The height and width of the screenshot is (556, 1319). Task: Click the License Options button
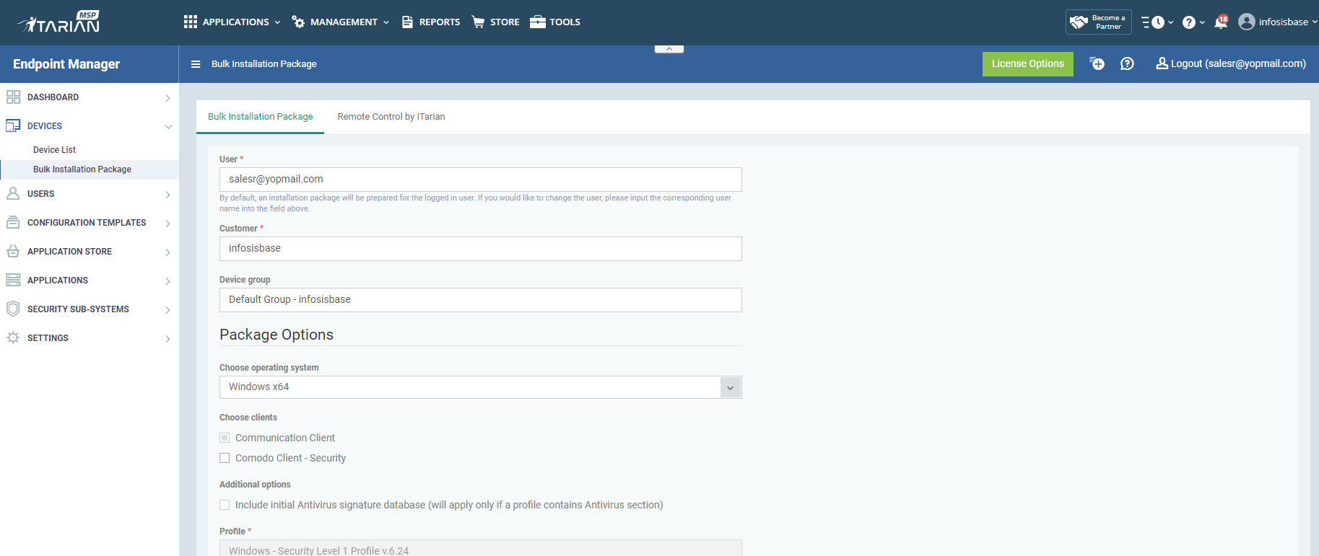pyautogui.click(x=1028, y=64)
